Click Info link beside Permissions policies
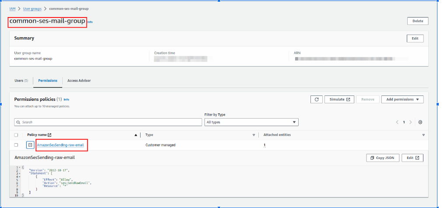This screenshot has width=444, height=208. point(66,99)
